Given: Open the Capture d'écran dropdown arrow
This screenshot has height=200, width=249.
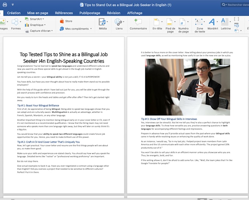Looking at the screenshot, I should 52,31.
